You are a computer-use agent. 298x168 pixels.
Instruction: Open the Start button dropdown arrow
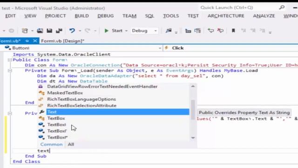click(x=126, y=31)
